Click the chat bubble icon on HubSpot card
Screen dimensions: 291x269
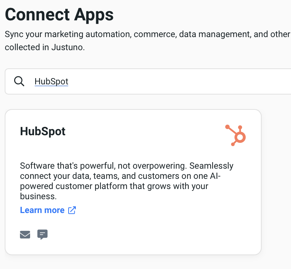point(42,234)
